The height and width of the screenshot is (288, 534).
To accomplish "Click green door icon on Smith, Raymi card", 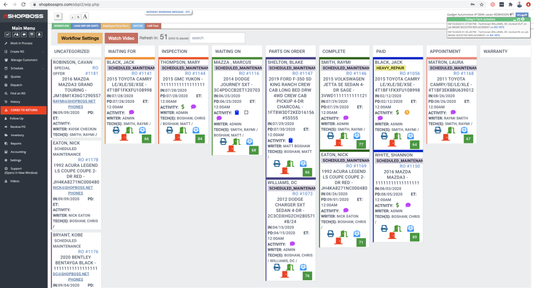I will (x=344, y=136).
